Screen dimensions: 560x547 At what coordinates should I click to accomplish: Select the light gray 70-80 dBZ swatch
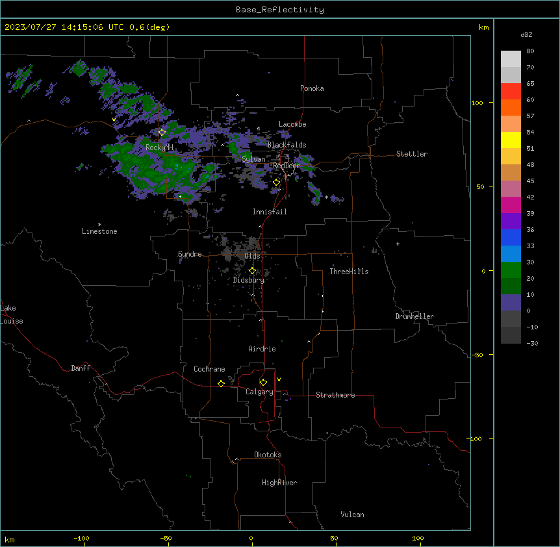(x=511, y=59)
